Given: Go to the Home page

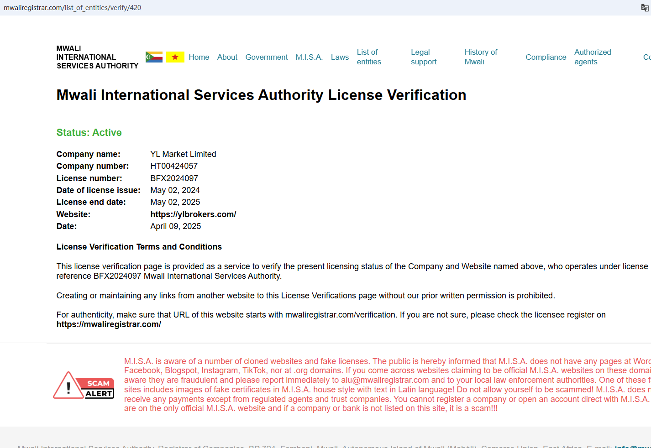Looking at the screenshot, I should point(199,57).
